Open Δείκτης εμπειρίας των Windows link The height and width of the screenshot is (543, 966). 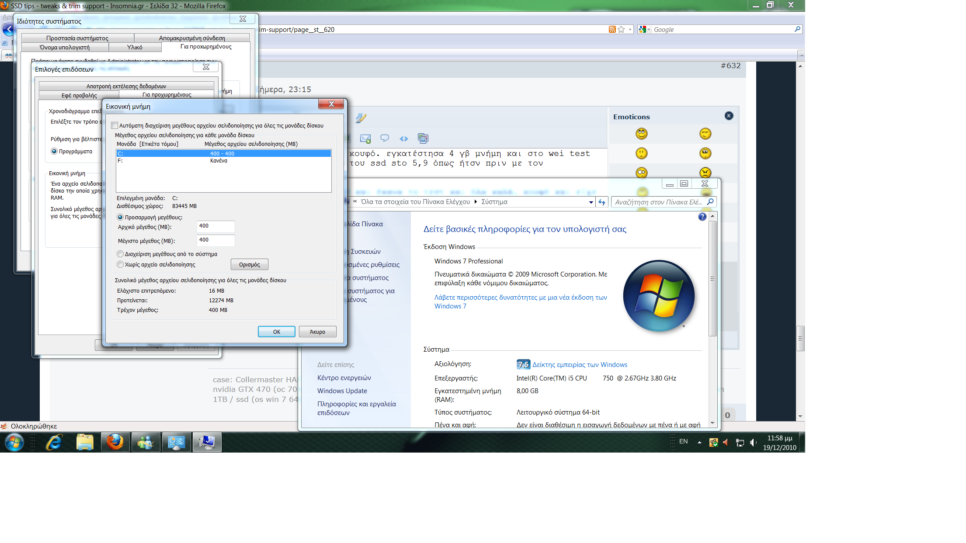580,365
